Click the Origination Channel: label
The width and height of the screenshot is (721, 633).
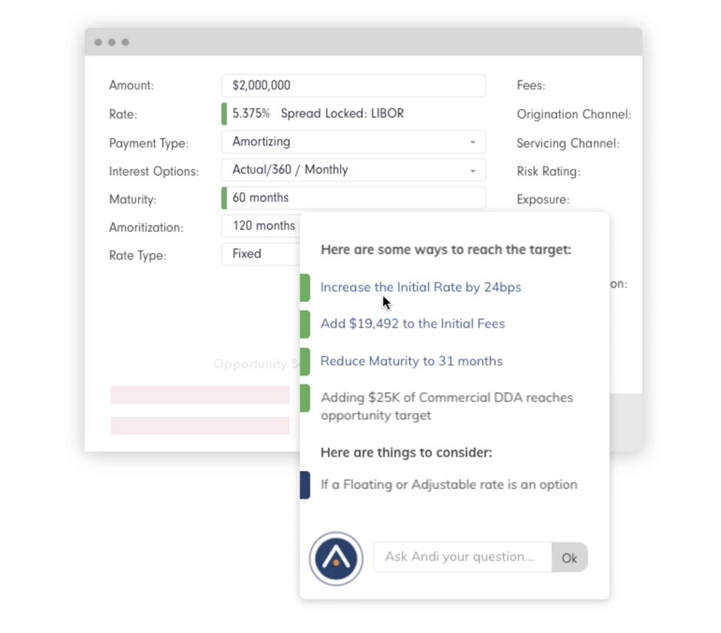(574, 114)
